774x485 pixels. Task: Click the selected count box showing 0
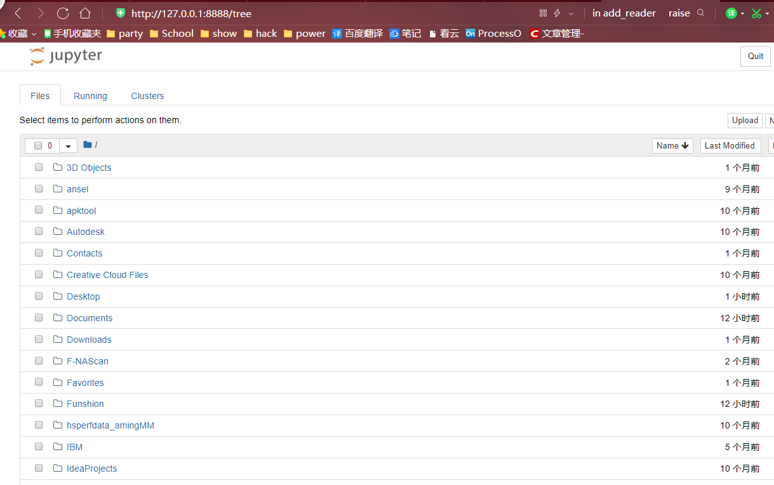(43, 146)
